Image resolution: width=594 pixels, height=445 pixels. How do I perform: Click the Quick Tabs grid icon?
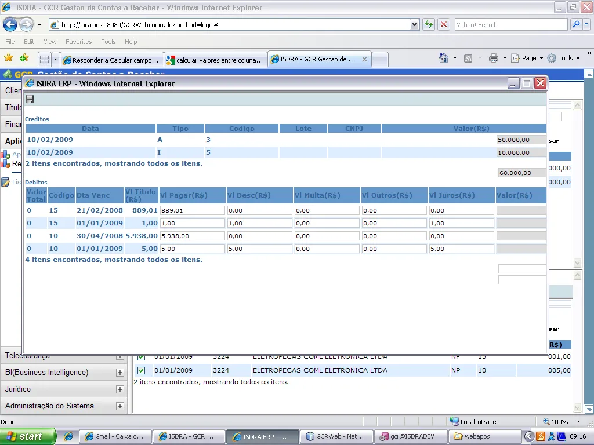[x=44, y=59]
